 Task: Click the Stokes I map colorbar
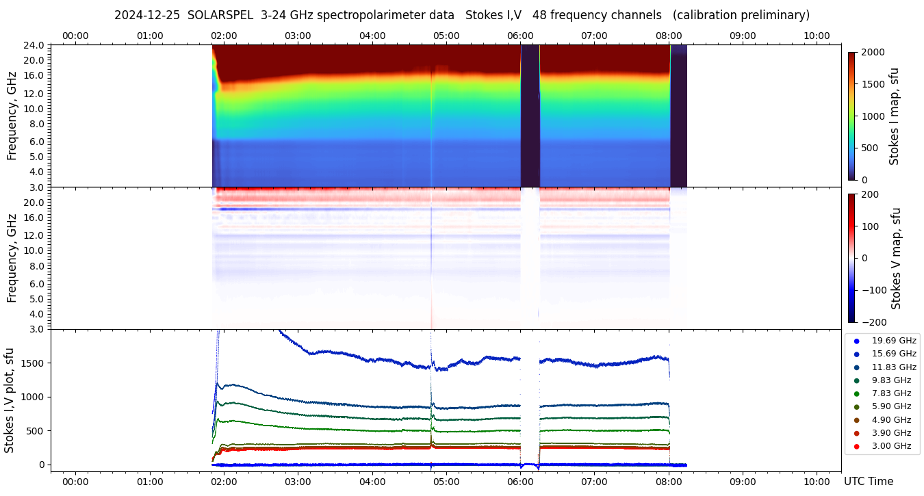851,116
